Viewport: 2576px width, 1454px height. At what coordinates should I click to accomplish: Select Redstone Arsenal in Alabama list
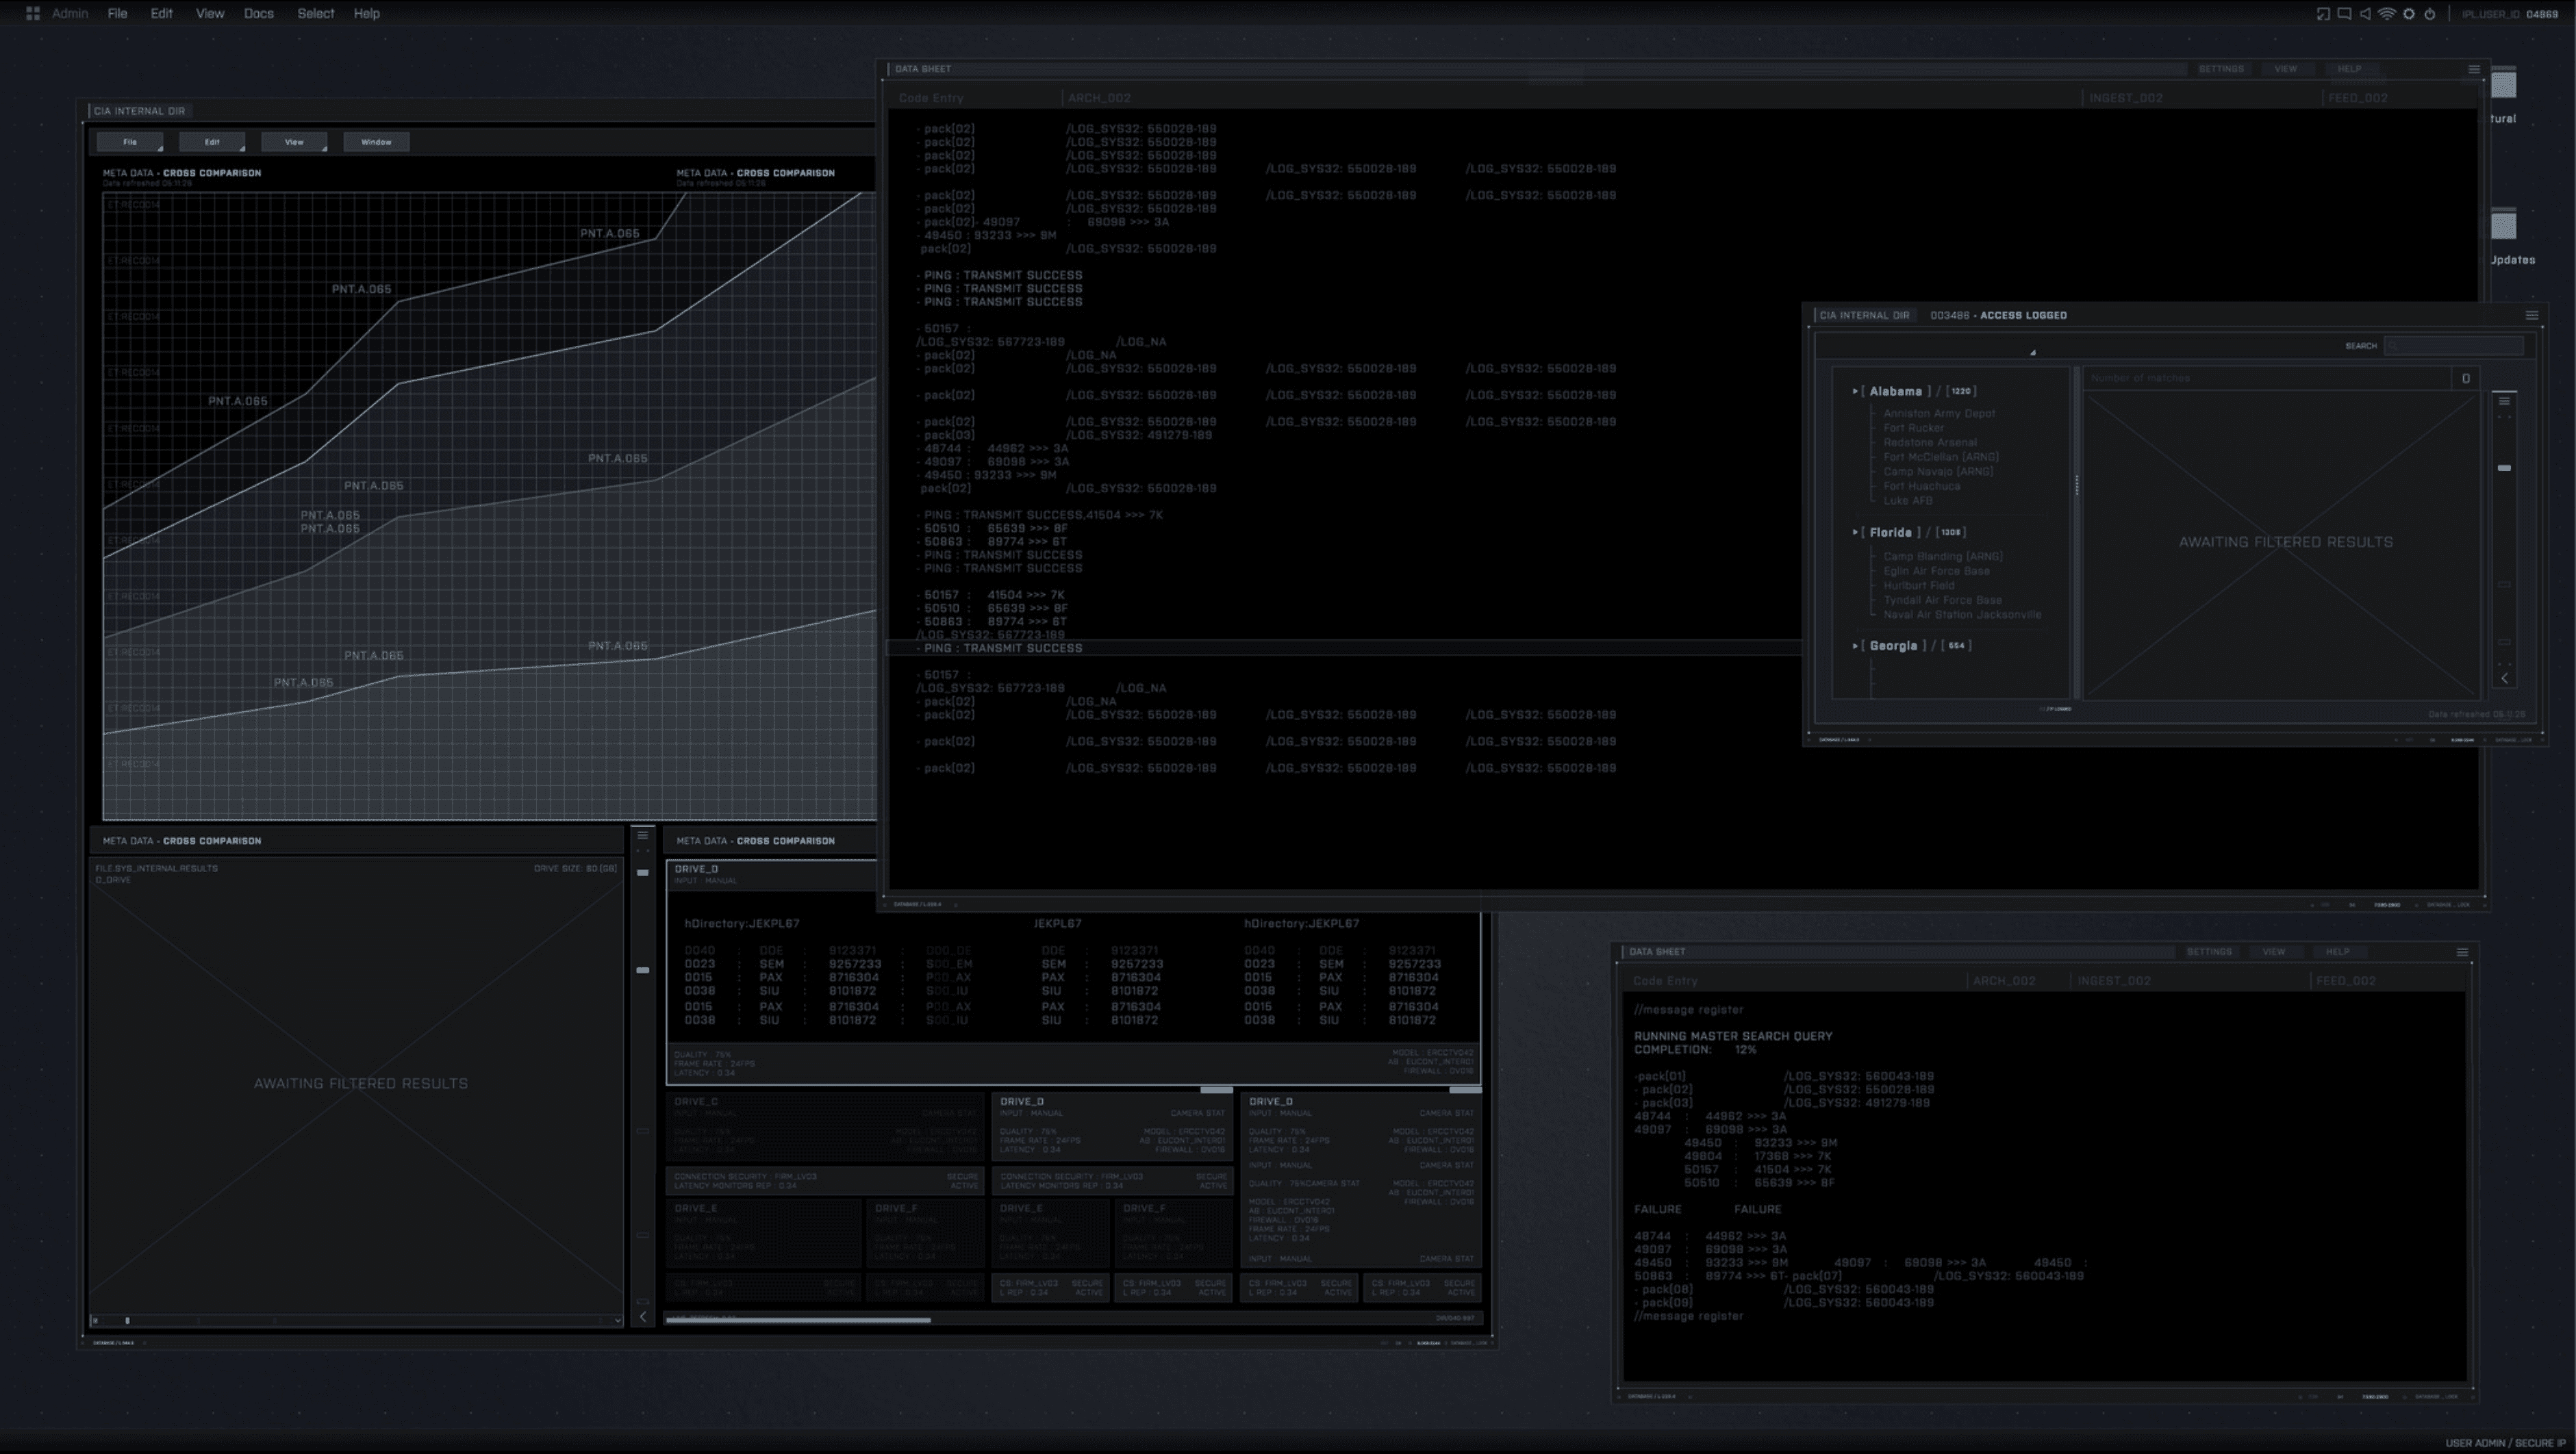click(x=1930, y=443)
